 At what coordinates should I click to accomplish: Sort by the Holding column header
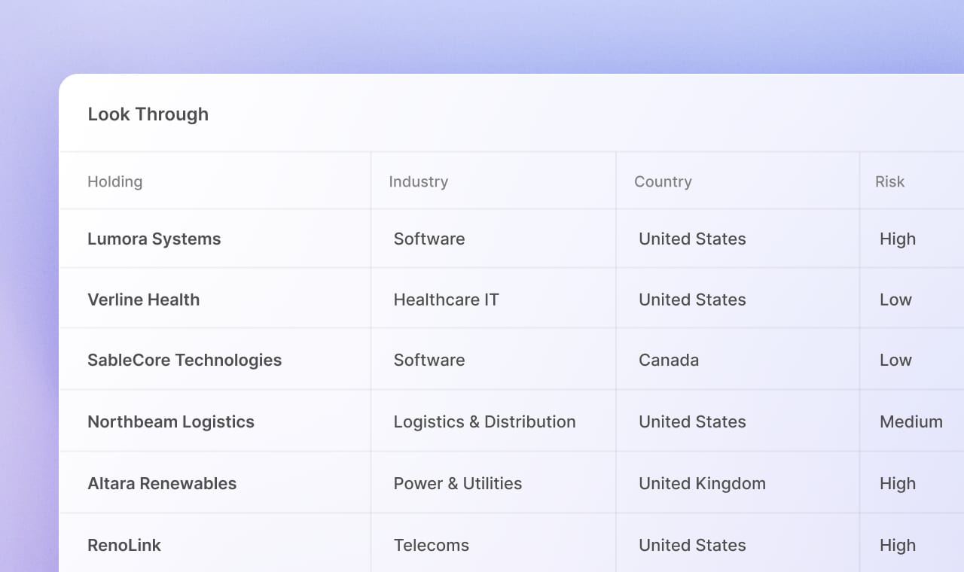tap(114, 181)
